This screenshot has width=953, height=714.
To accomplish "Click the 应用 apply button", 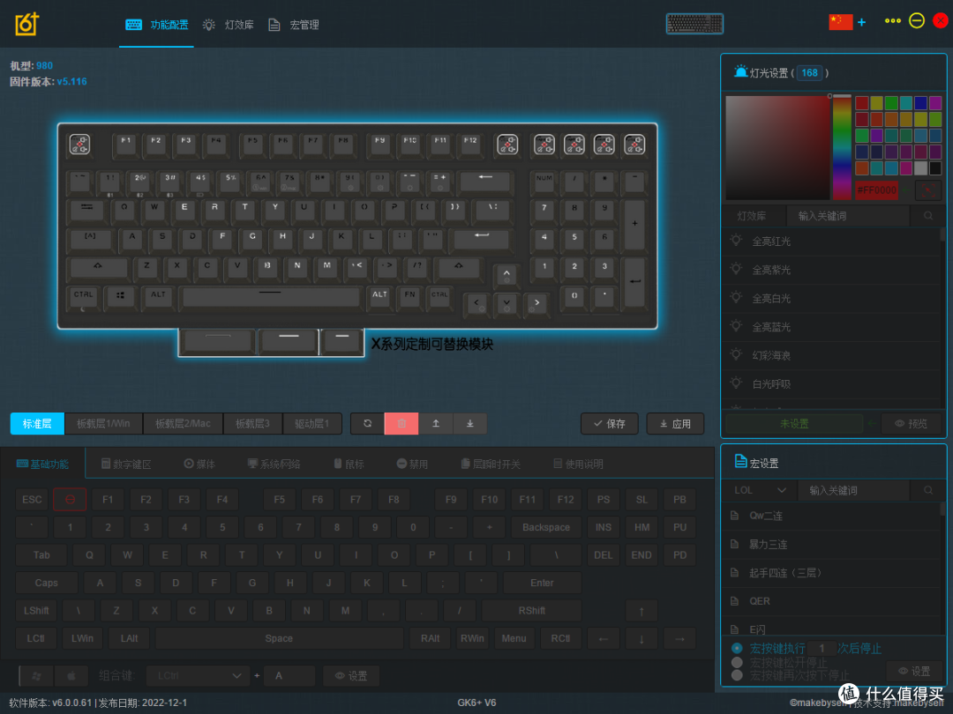I will click(675, 423).
